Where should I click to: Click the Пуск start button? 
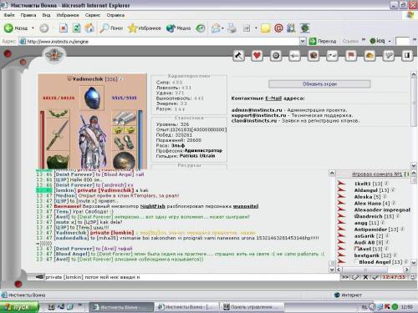(x=19, y=307)
